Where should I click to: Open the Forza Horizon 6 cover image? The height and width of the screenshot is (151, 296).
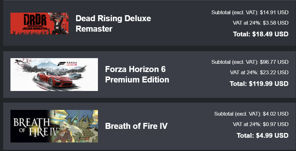pyautogui.click(x=54, y=75)
